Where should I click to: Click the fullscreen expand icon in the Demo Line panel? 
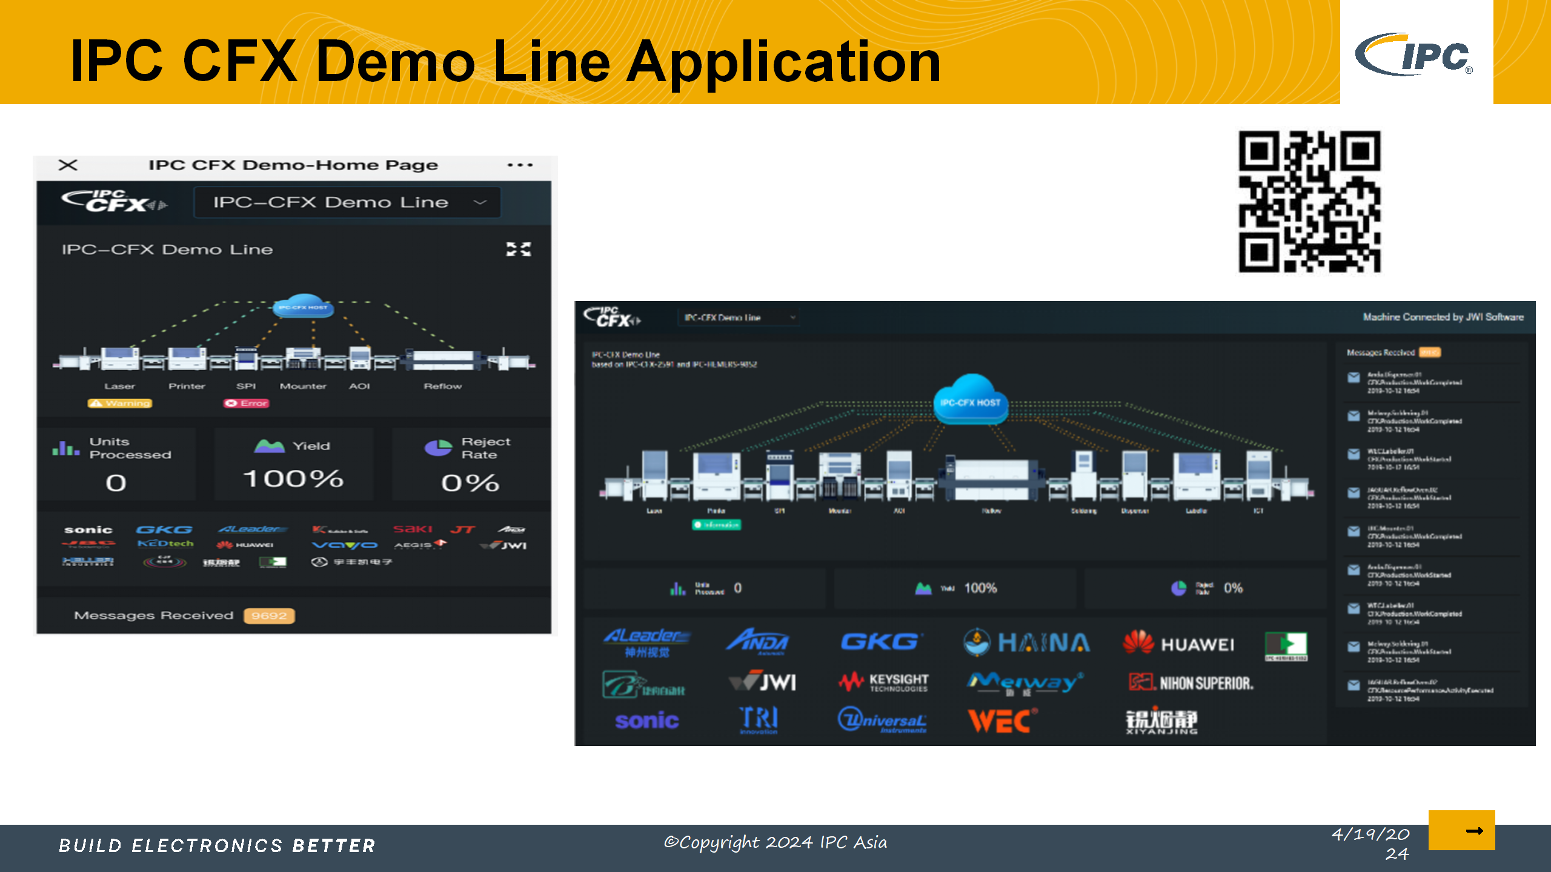point(519,249)
